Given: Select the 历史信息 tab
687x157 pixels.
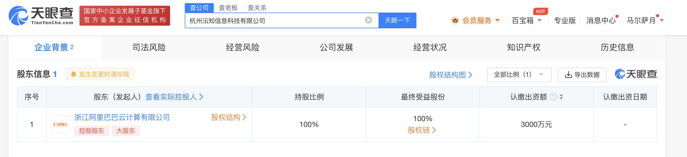Looking at the screenshot, I should pyautogui.click(x=617, y=47).
